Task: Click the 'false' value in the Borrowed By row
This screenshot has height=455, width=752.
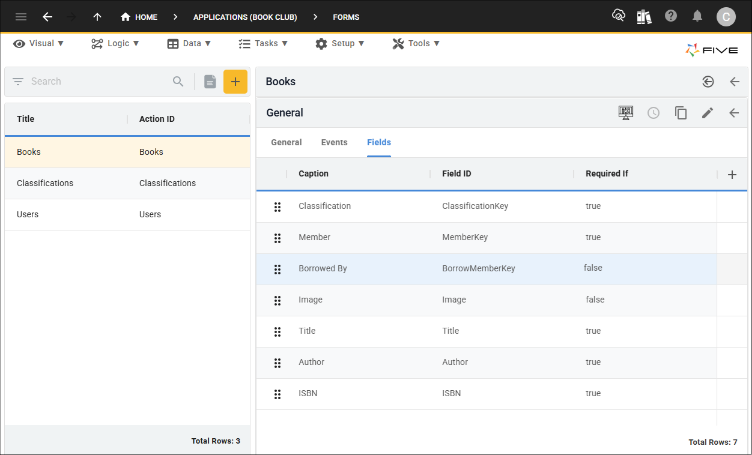Action: point(593,268)
